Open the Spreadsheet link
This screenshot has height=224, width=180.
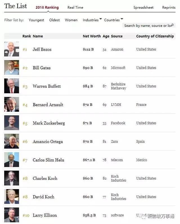coord(143,8)
